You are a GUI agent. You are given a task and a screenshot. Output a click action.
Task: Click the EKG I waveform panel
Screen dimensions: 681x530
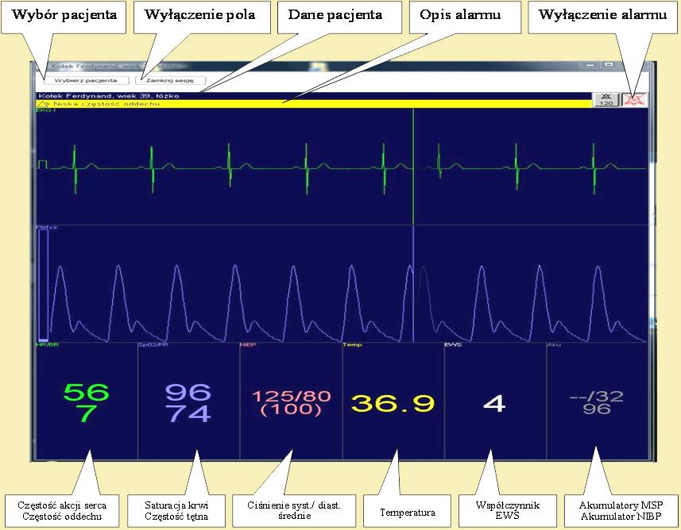tap(342, 166)
